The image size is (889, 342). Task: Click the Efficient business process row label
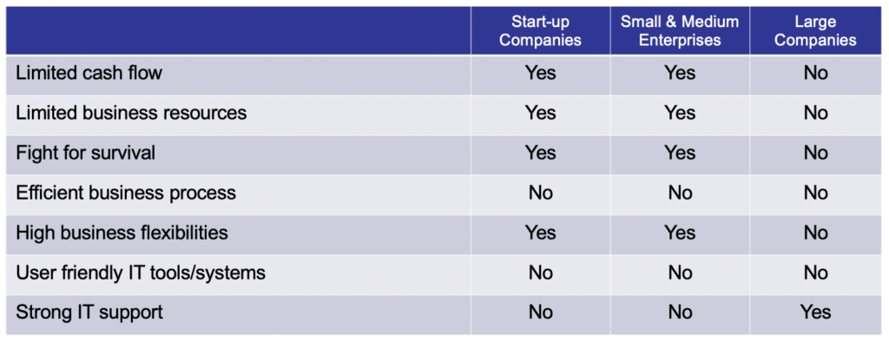click(x=126, y=193)
